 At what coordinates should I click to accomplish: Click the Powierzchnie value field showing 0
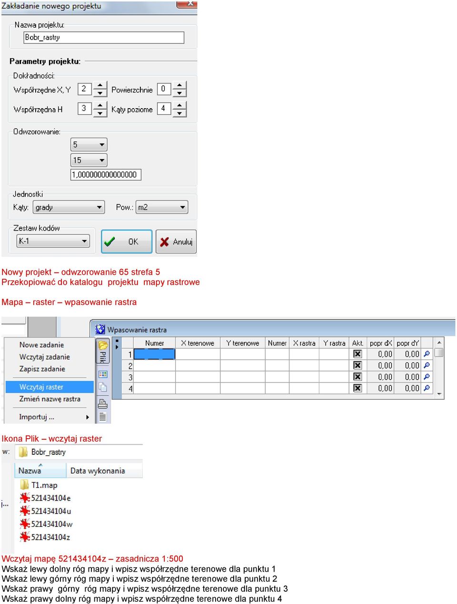click(164, 89)
